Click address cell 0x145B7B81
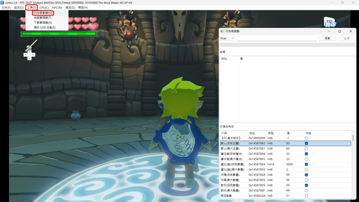 click(x=257, y=149)
